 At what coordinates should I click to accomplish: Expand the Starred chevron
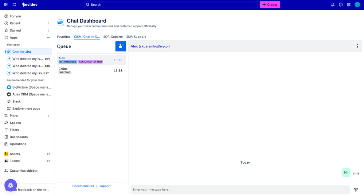(48, 30)
